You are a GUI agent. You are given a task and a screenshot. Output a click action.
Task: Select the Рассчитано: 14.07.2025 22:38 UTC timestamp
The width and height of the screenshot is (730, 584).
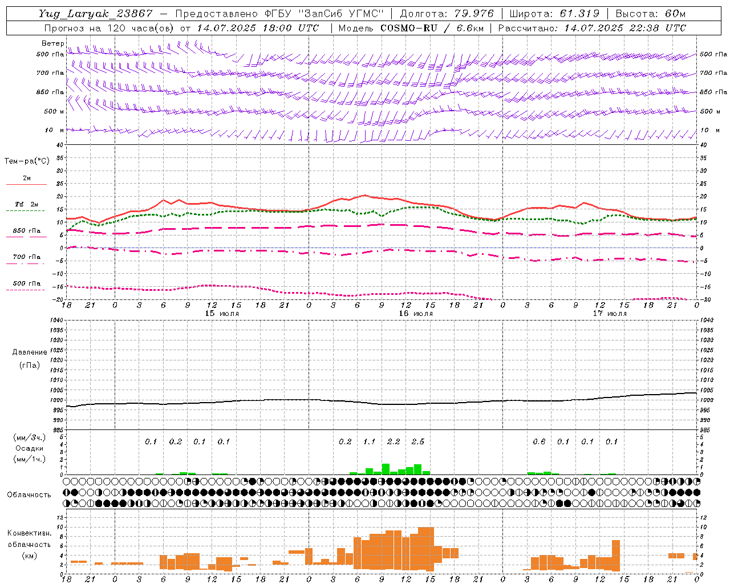592,28
